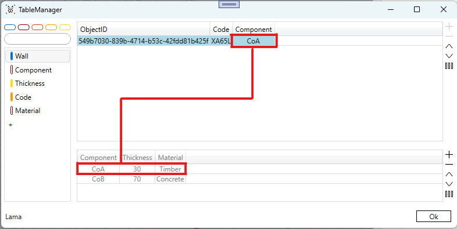This screenshot has height=229, width=457.
Task: Select the ObjectID cell 549b7030-839b-4714
Action: click(x=144, y=41)
